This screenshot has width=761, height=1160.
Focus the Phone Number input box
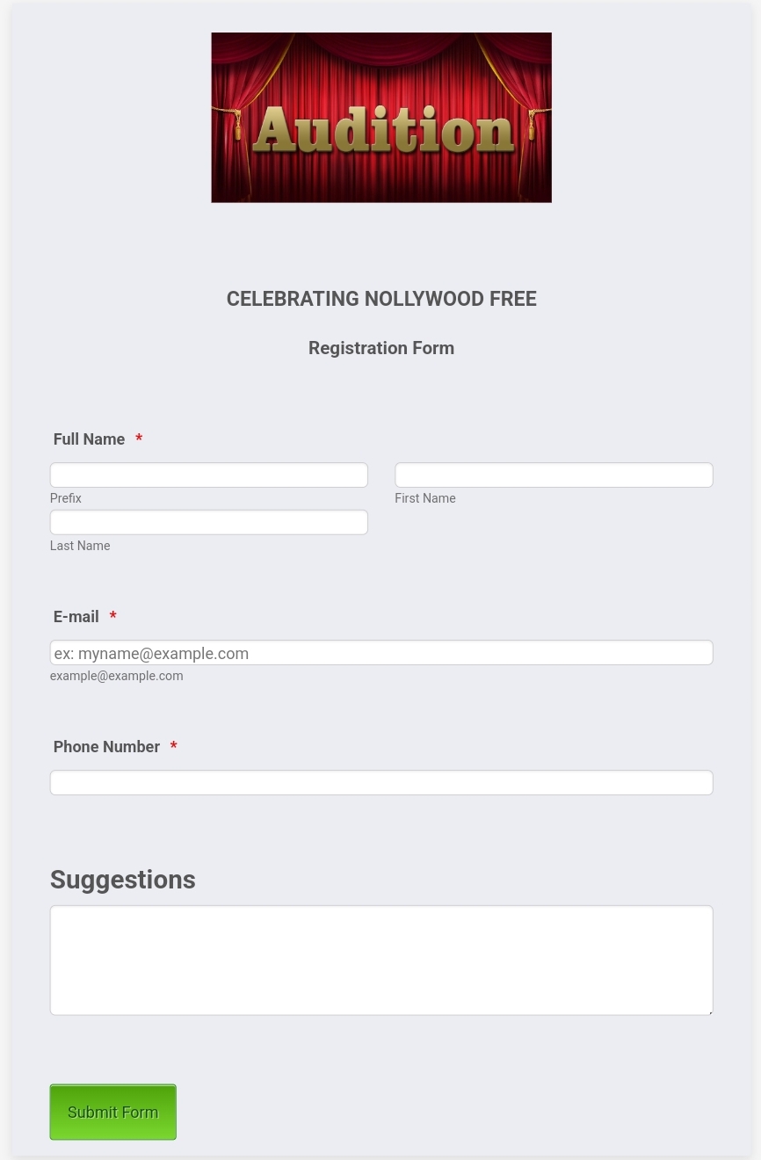click(x=381, y=782)
